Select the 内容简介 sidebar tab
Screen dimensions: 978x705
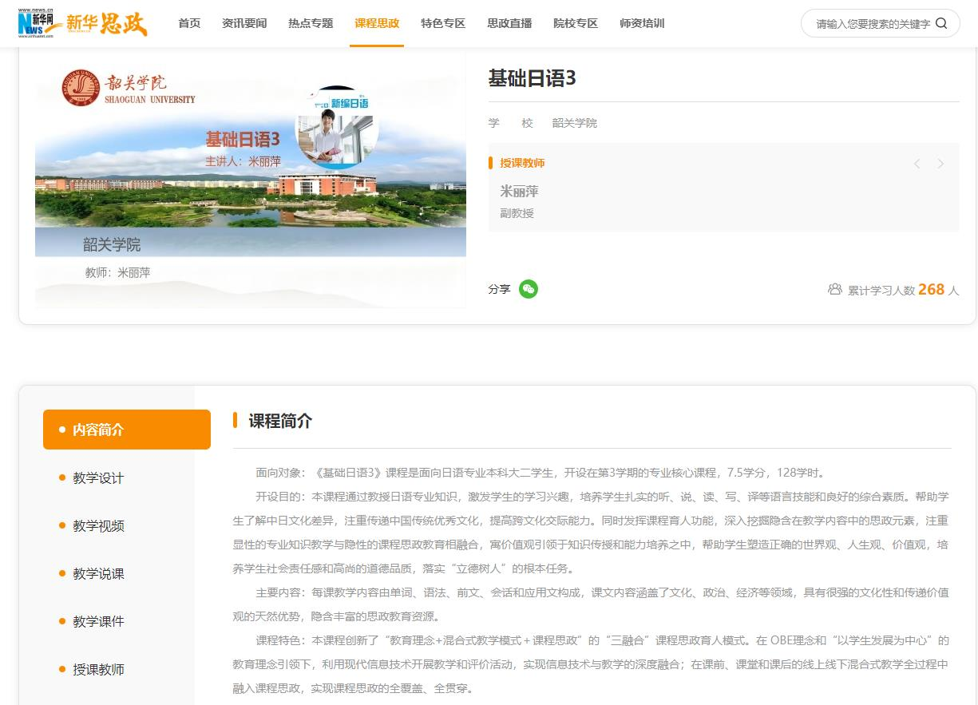point(127,430)
